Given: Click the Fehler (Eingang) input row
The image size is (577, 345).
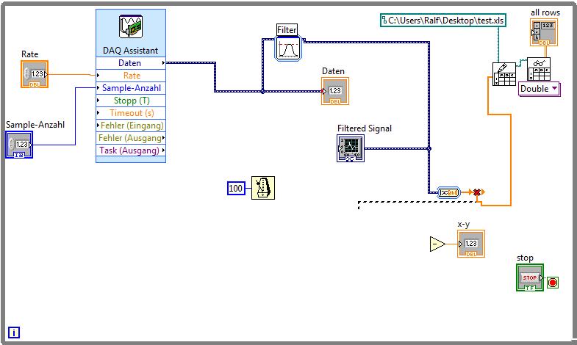Looking at the screenshot, I should point(131,126).
